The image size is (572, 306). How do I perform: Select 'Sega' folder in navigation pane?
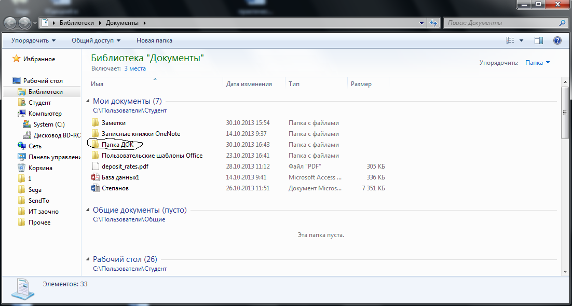[30, 190]
